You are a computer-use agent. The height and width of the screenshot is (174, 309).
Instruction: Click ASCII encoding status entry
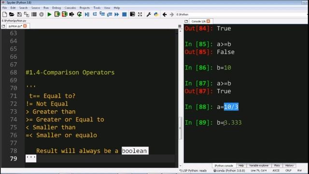tap(276, 171)
